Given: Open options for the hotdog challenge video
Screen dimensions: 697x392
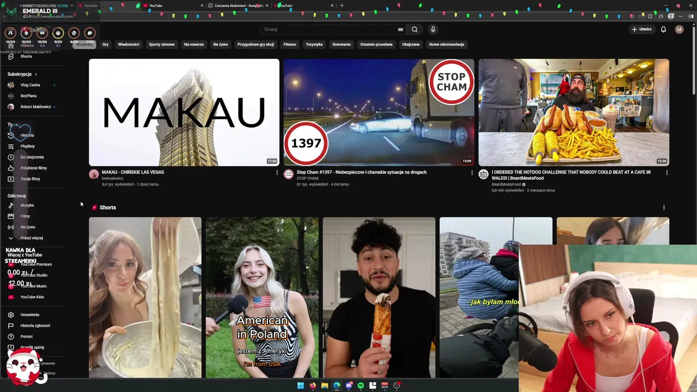Looking at the screenshot, I should 667,173.
